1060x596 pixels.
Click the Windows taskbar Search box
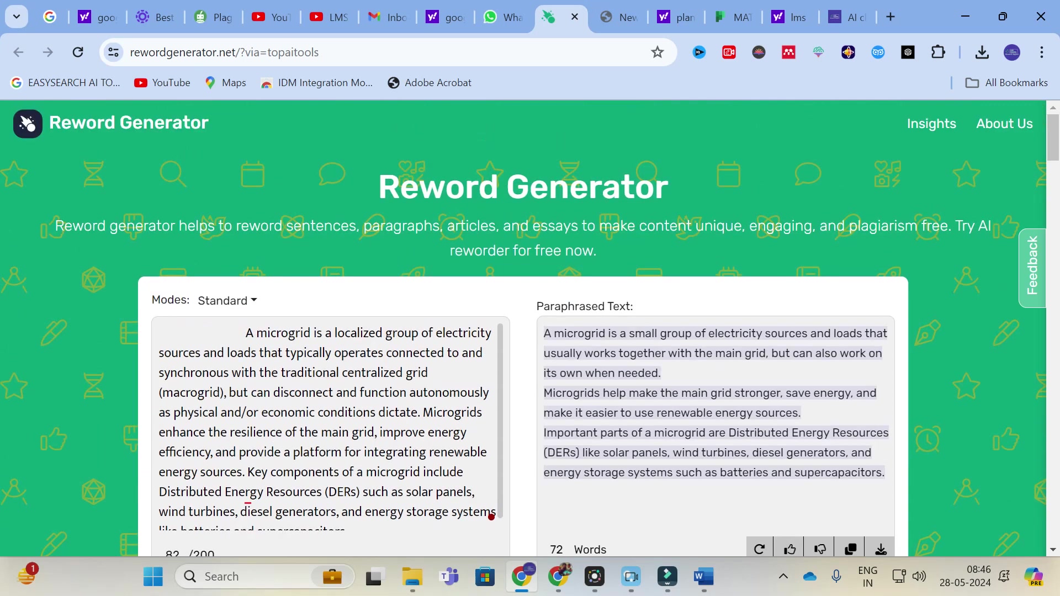click(x=265, y=577)
